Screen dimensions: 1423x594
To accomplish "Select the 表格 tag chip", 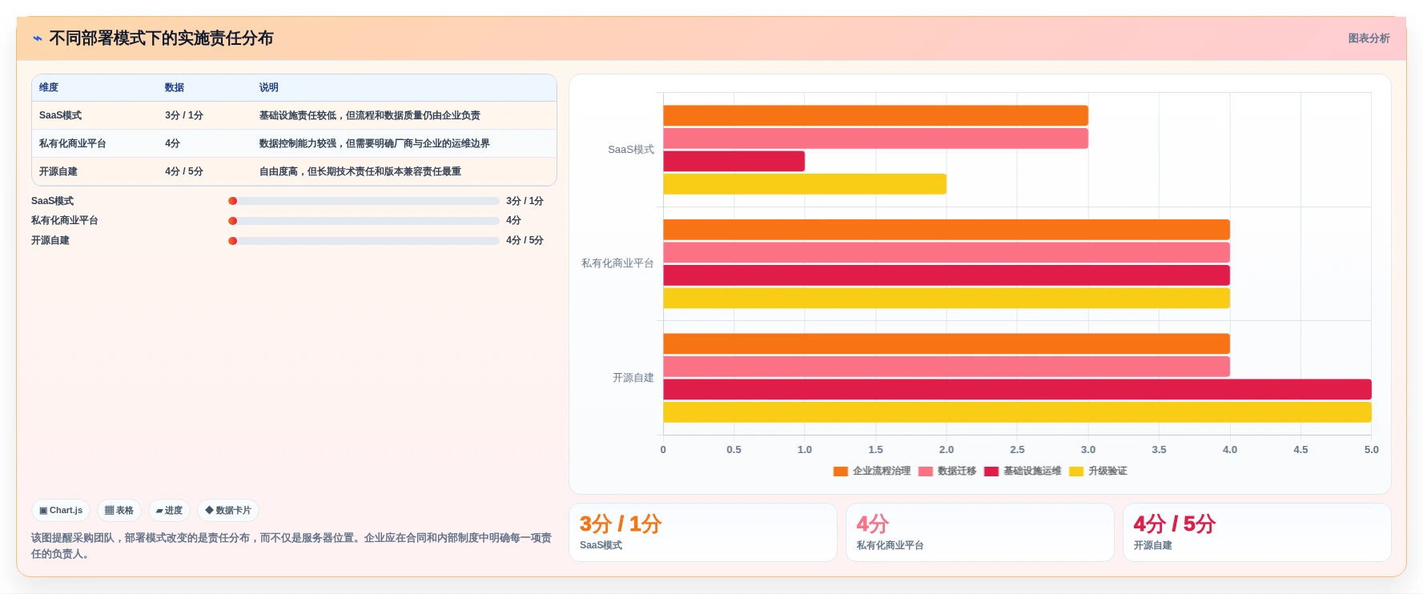I will tap(119, 510).
